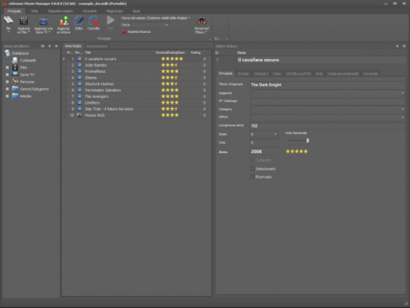Click the Cancella delete icon
The image size is (410, 308).
coord(93,20)
